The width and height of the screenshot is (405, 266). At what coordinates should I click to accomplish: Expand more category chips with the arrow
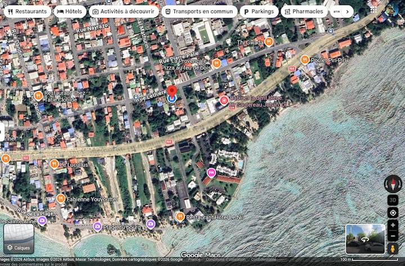coord(348,12)
